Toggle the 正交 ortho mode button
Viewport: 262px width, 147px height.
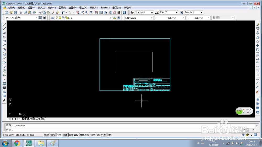(x=59, y=135)
